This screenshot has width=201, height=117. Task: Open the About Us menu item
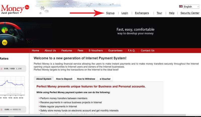[50, 51]
